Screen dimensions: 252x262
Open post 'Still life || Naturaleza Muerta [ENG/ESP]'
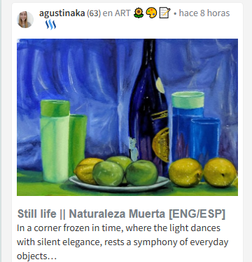(x=121, y=214)
